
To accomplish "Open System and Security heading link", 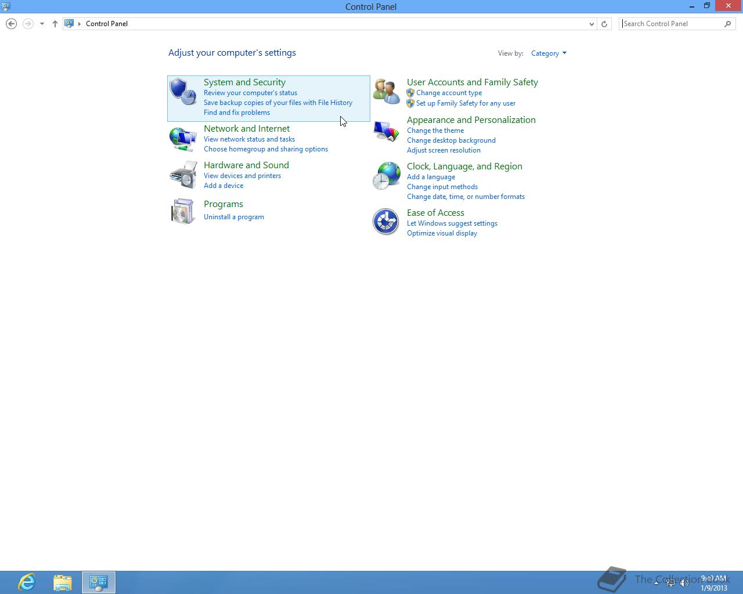I will (x=244, y=82).
